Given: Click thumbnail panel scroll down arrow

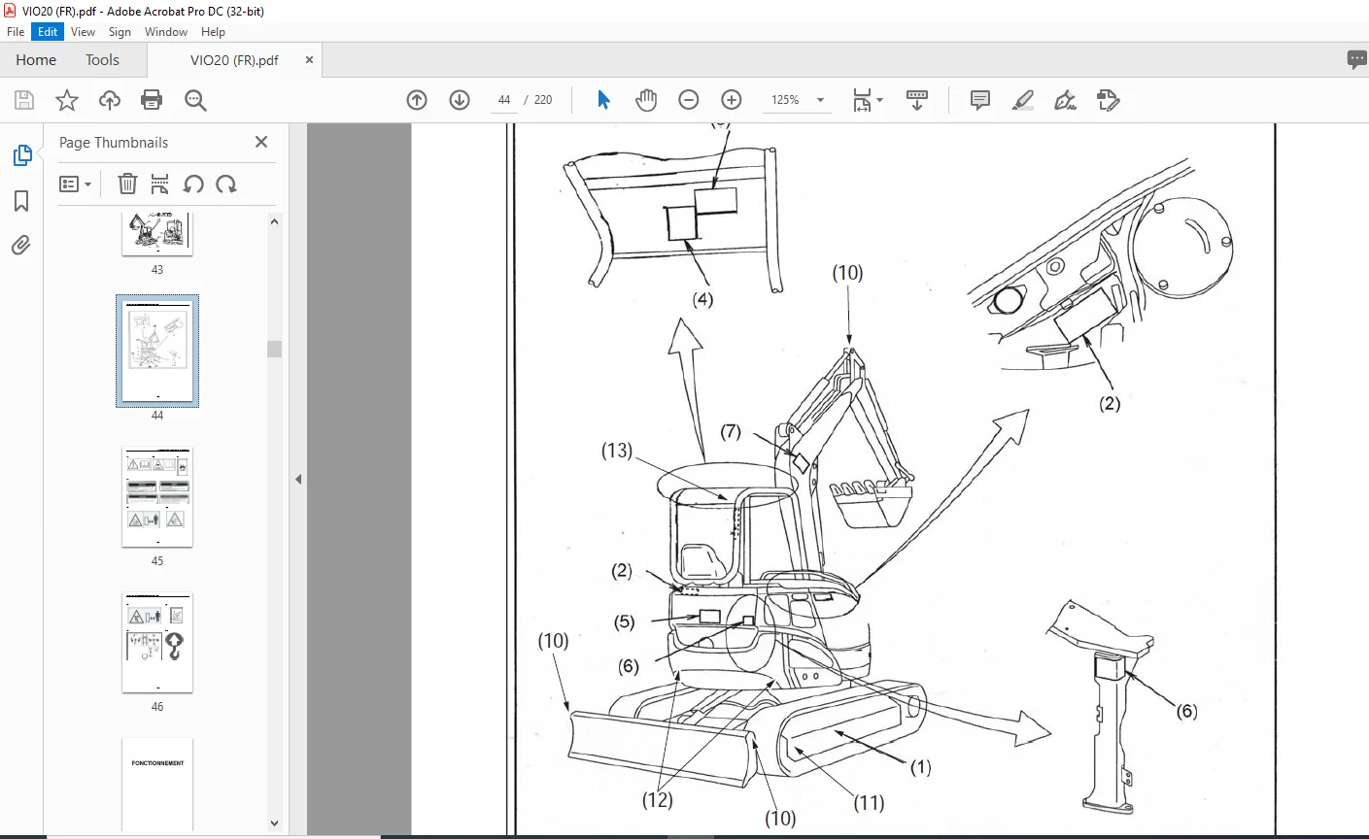Looking at the screenshot, I should pos(274,823).
